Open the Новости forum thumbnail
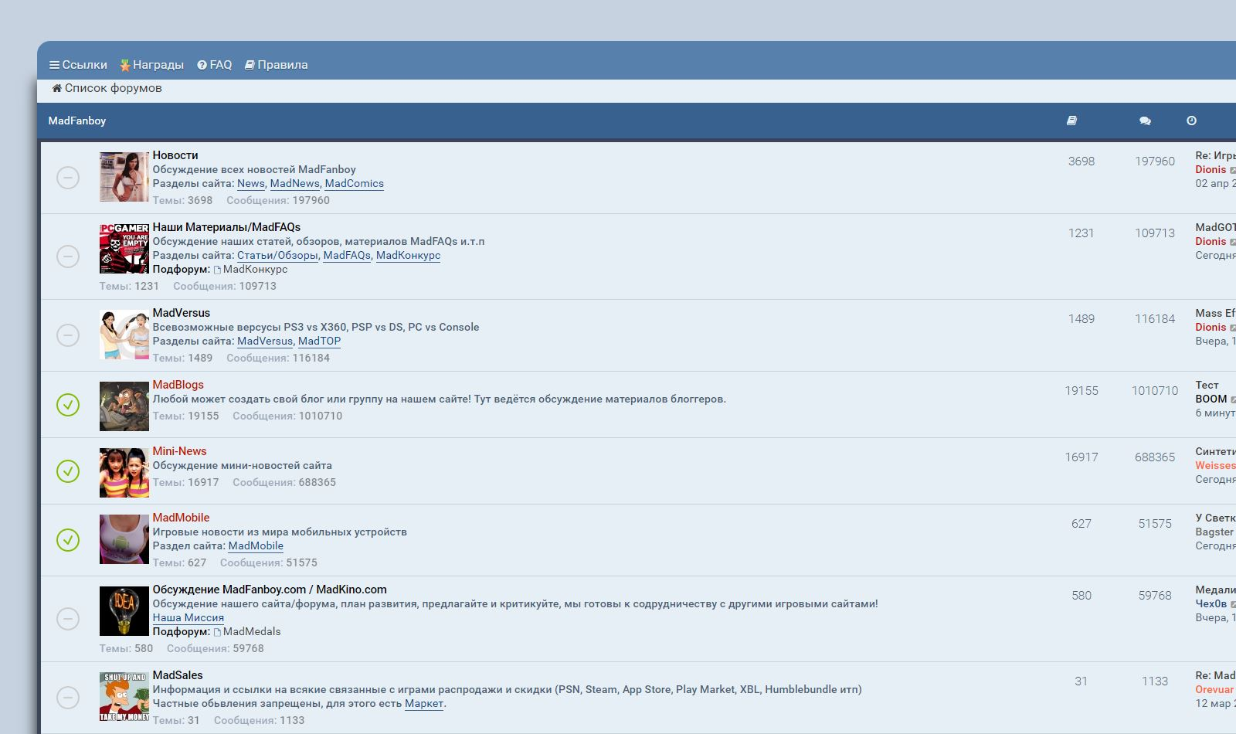Screen dimensions: 1236x734 (124, 177)
